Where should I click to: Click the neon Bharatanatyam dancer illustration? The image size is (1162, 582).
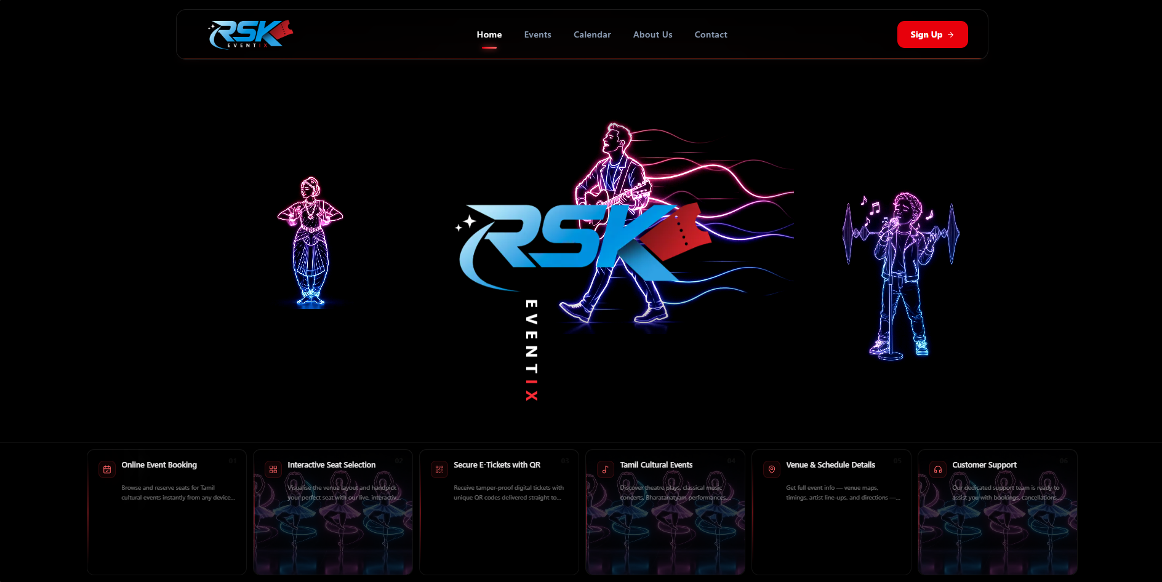click(x=310, y=242)
